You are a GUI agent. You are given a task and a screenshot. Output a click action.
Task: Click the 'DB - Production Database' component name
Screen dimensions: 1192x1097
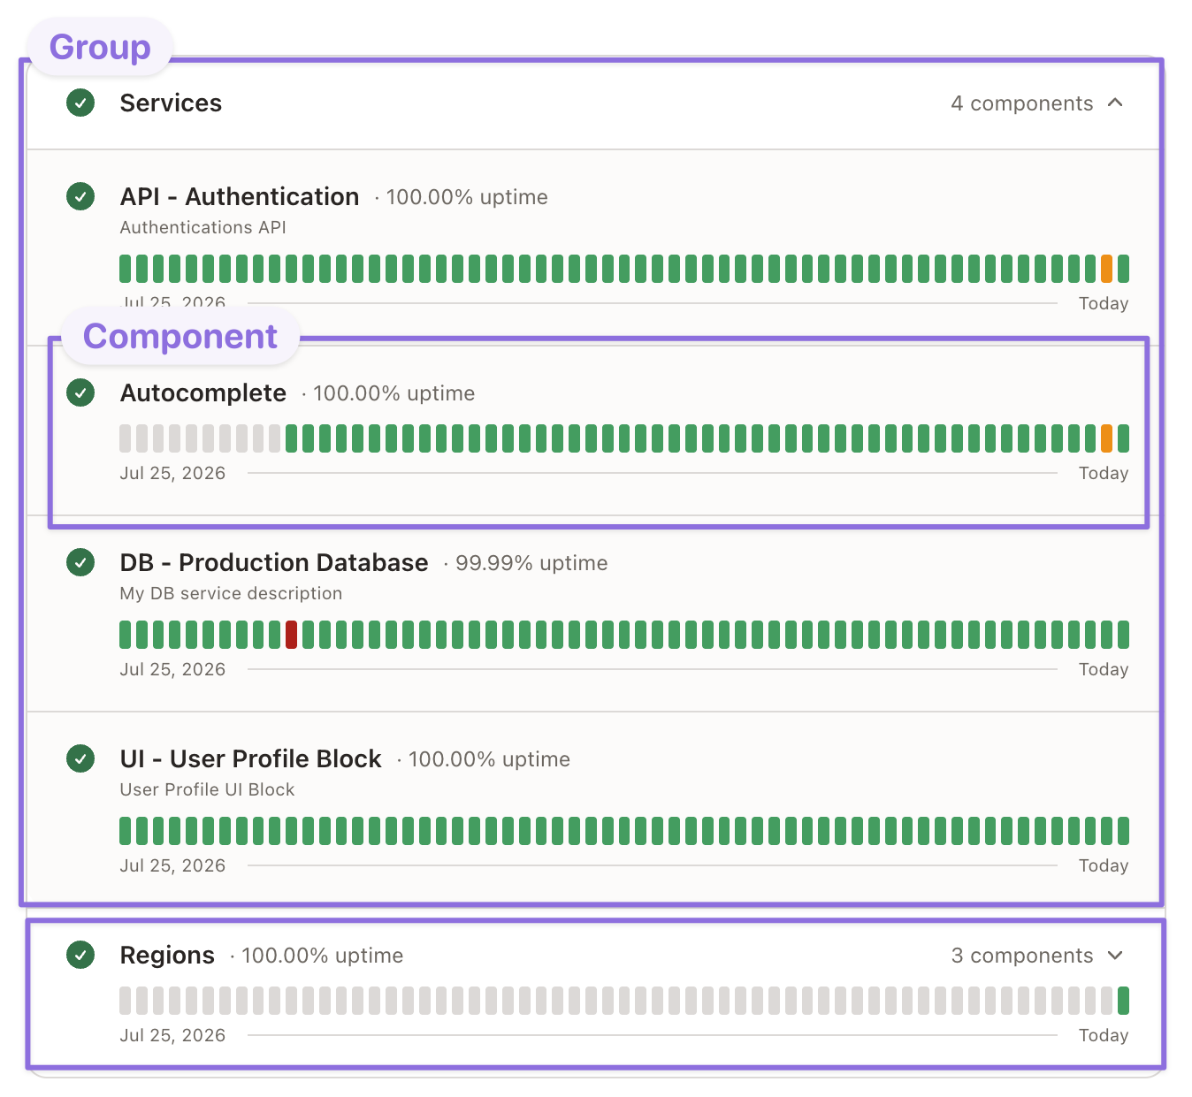(x=274, y=563)
